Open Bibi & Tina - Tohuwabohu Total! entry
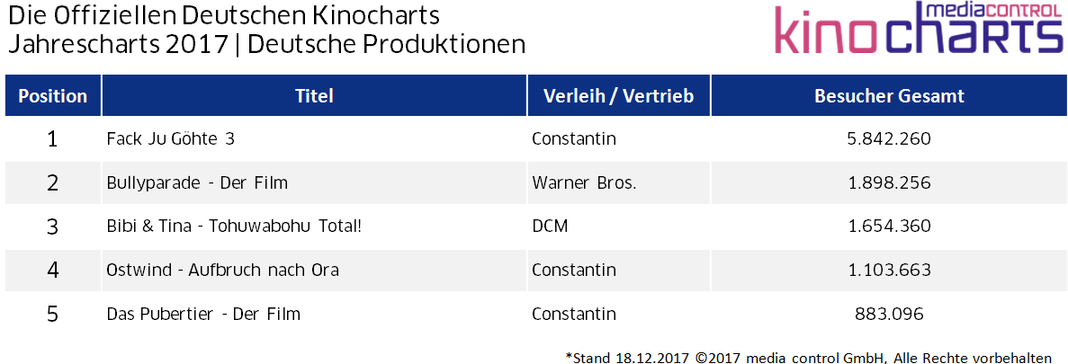Viewport: 1068px width, 364px height. coord(234,226)
